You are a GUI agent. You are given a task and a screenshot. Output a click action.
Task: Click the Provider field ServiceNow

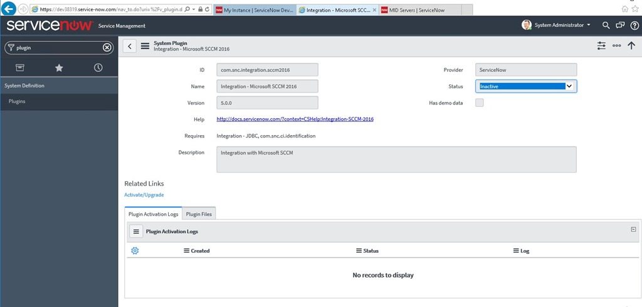coord(526,70)
